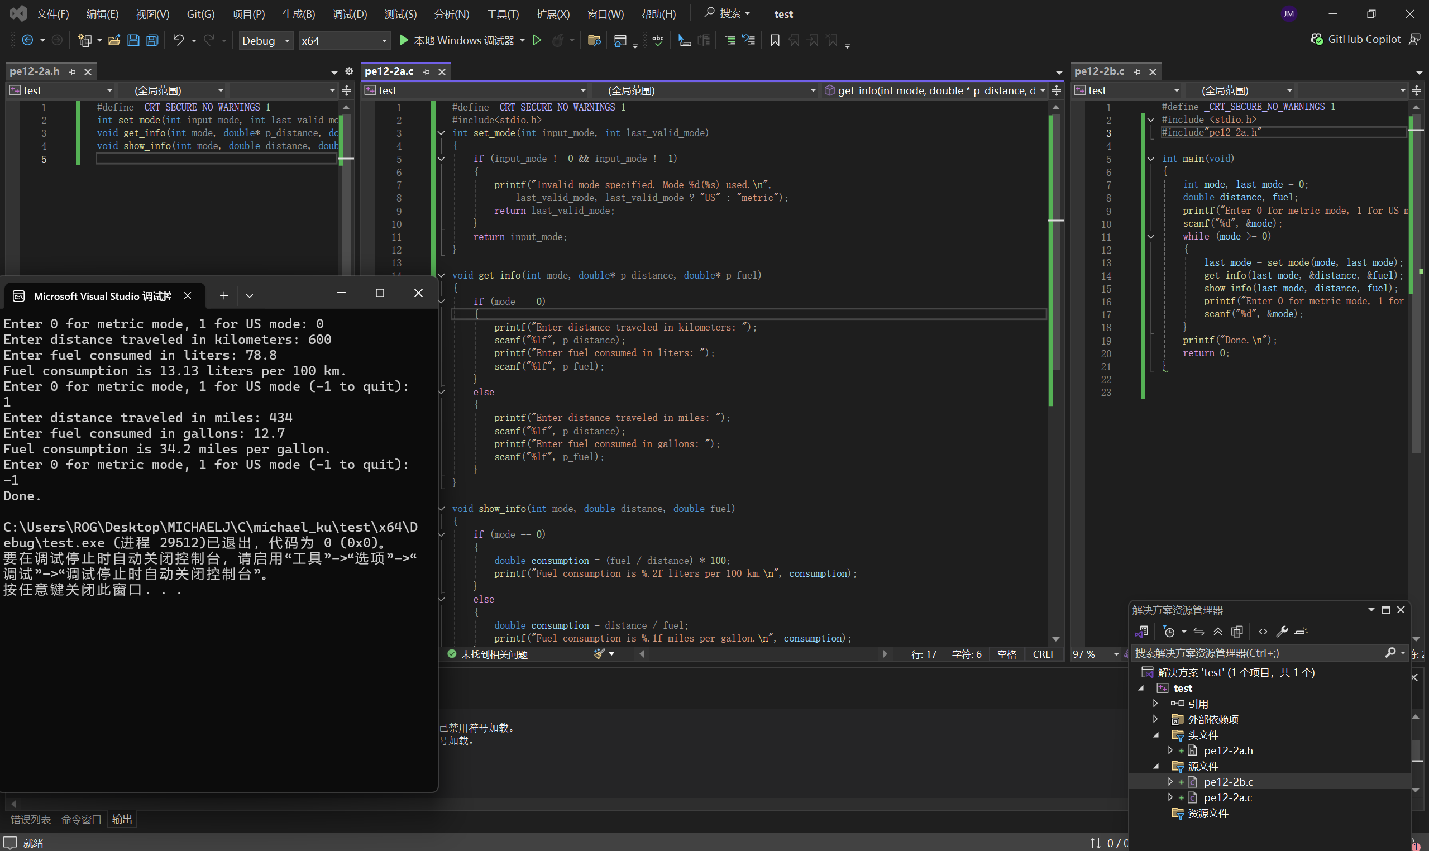Collapse the 头文件 folder node
This screenshot has width=1429, height=851.
click(x=1156, y=735)
